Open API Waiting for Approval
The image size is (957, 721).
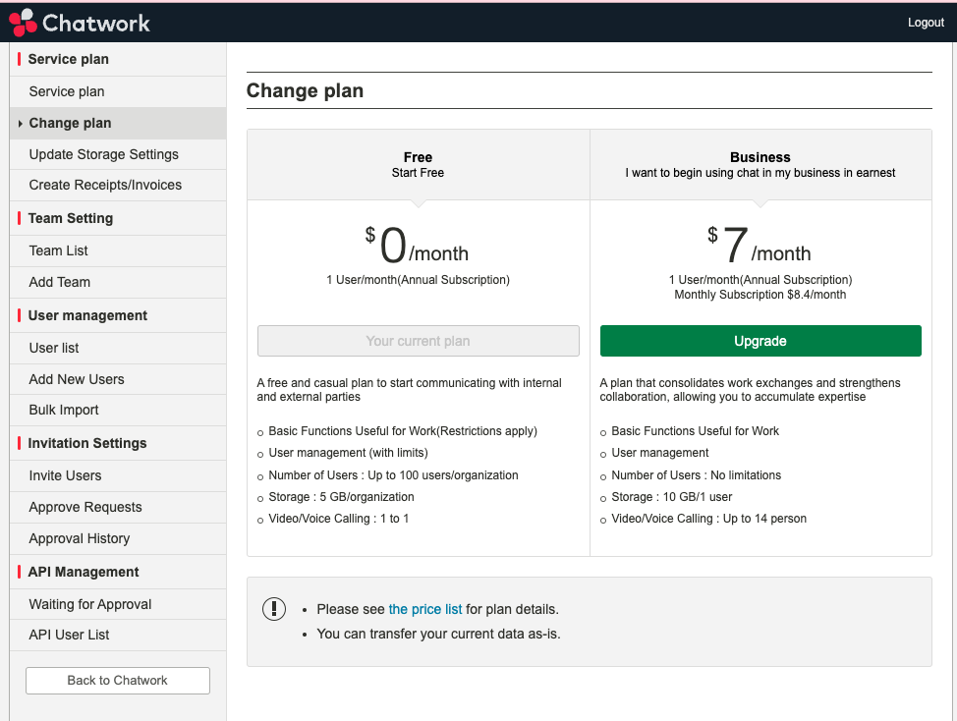click(x=89, y=604)
